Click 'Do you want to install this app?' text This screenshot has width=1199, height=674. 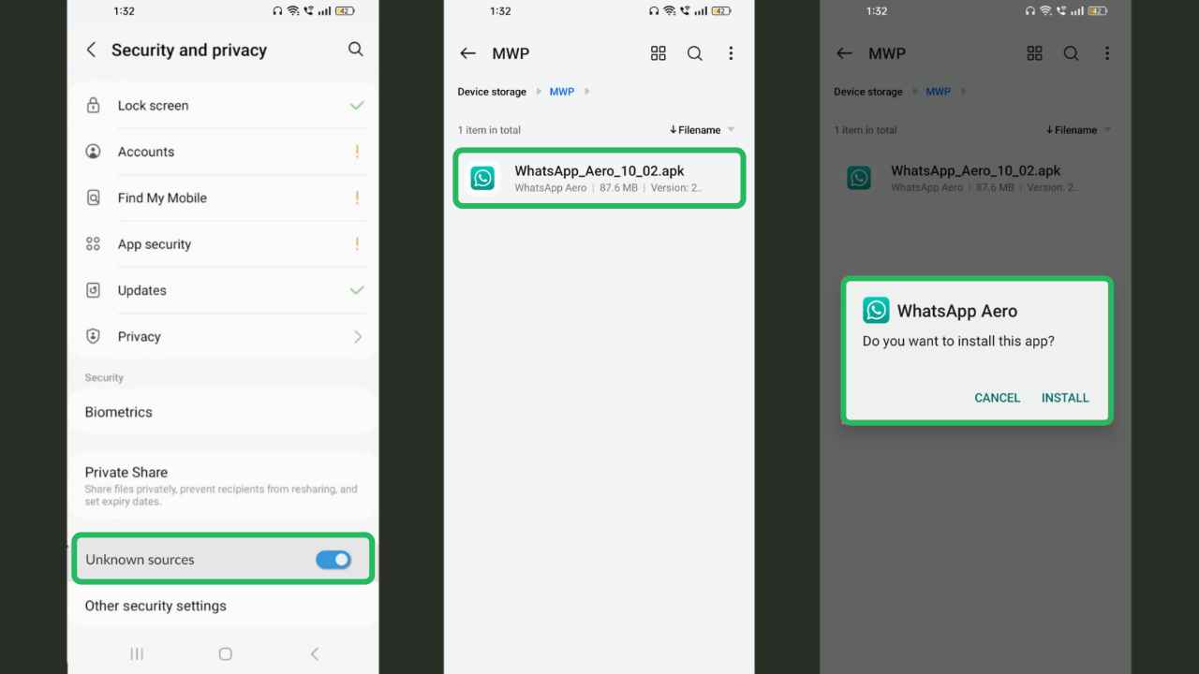click(x=958, y=342)
